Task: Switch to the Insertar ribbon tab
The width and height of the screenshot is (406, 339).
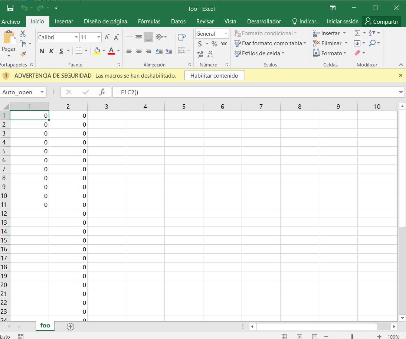Action: [x=64, y=22]
